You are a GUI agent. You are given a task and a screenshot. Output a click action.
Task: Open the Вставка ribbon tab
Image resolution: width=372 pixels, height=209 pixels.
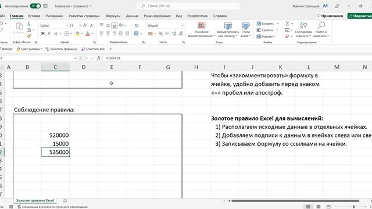34,16
